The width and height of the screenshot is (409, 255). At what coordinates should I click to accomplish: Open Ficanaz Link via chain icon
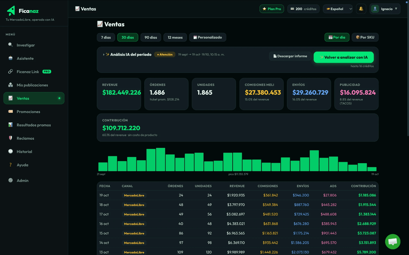(10, 72)
